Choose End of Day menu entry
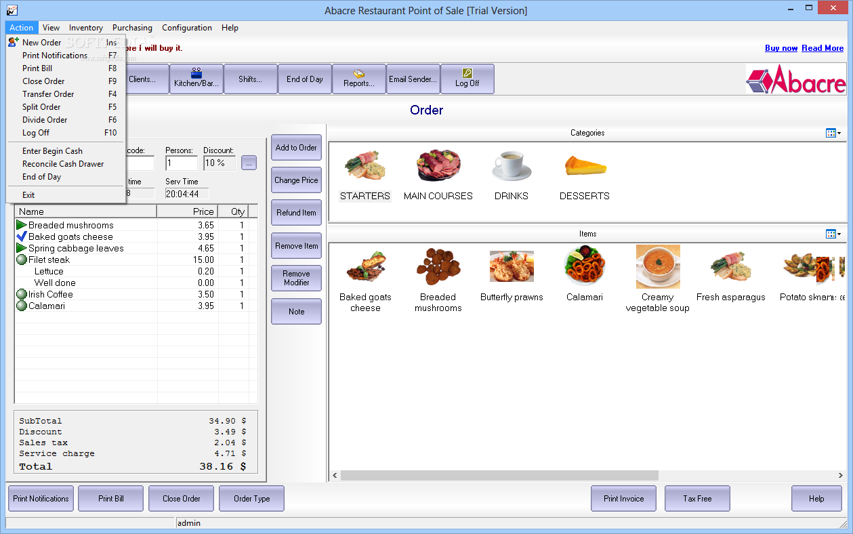The height and width of the screenshot is (534, 853). 65,177
